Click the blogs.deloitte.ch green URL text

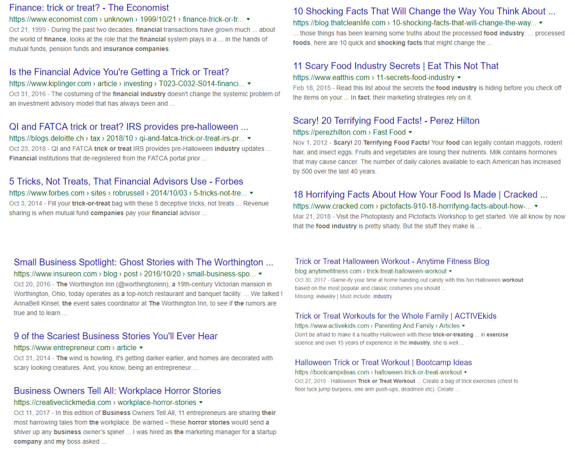(x=127, y=139)
